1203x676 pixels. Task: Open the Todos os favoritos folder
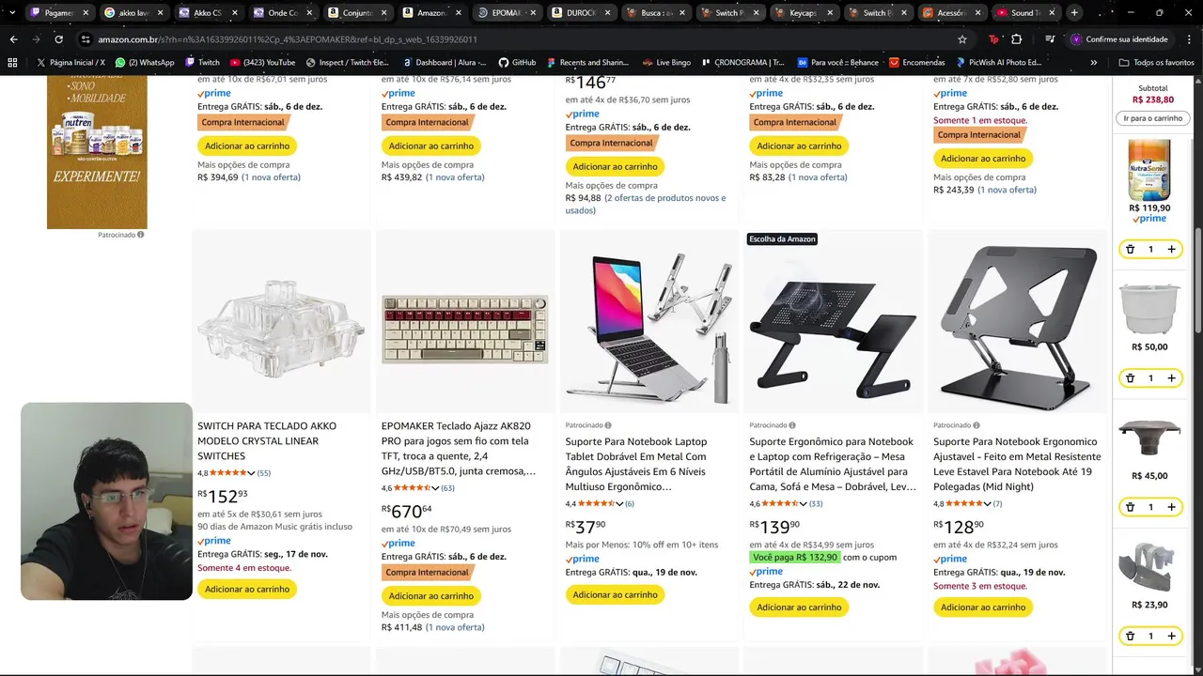click(1156, 63)
